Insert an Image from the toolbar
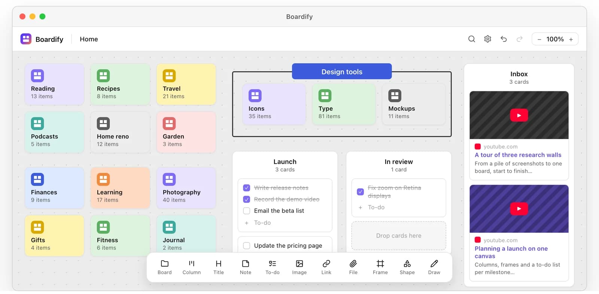Image resolution: width=599 pixels, height=294 pixels. pyautogui.click(x=299, y=267)
